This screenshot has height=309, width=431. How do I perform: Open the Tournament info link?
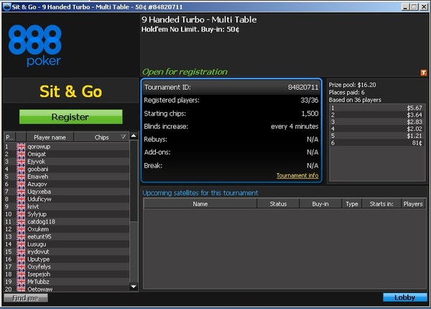click(297, 175)
